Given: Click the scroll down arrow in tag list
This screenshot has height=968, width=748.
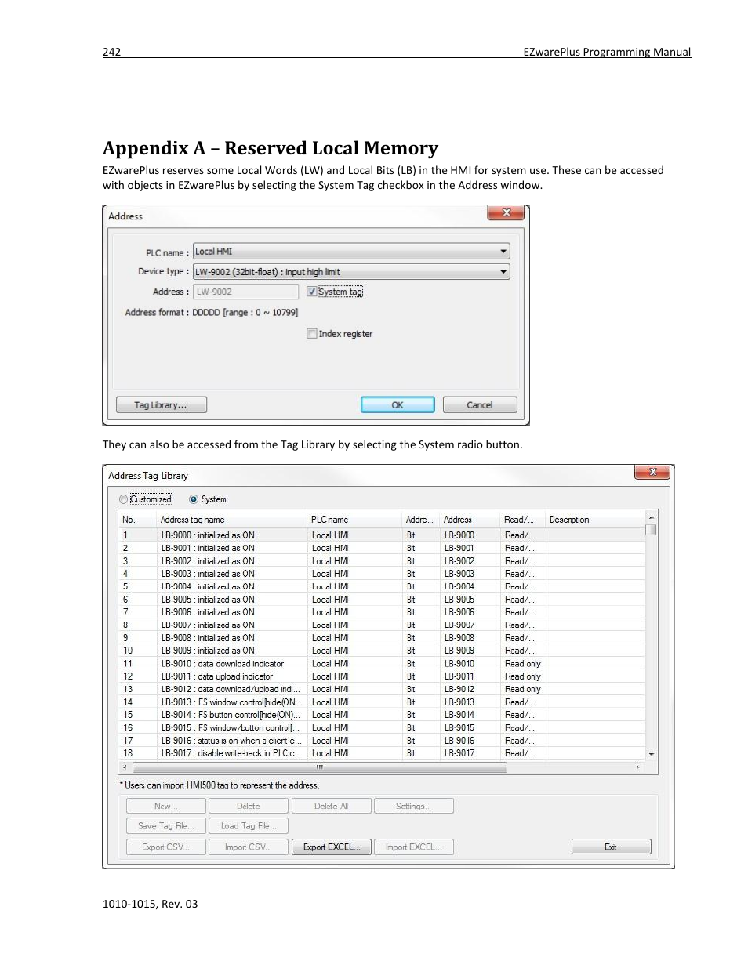Looking at the screenshot, I should [651, 754].
